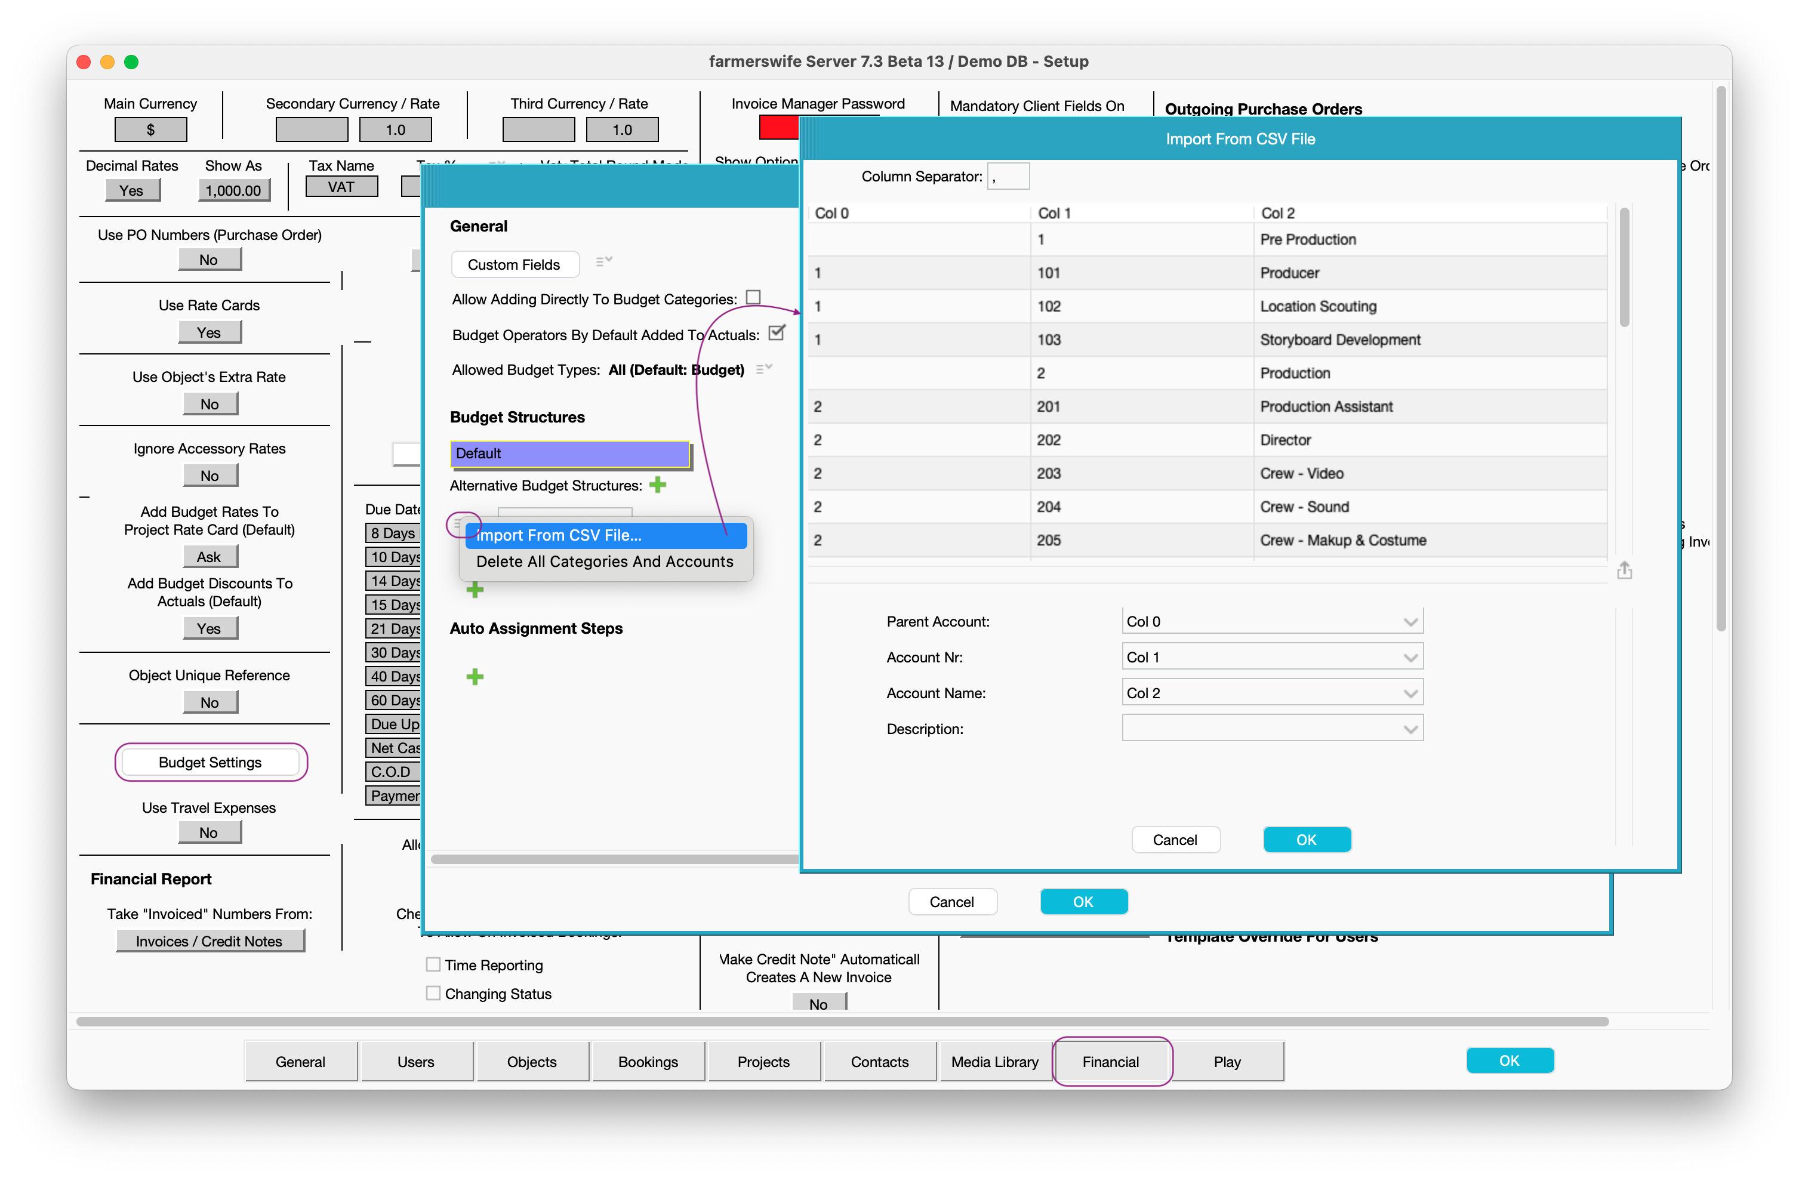Open list menu icon beside Allowed Budget Types

[x=764, y=369]
